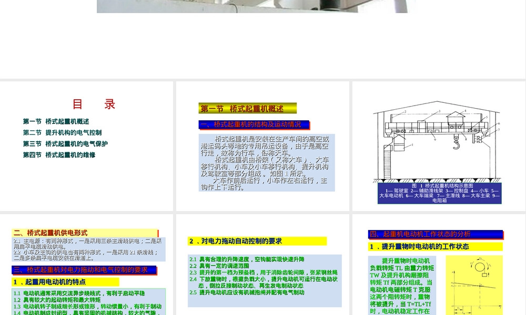Click the paragraph starting 提升重物时电动机
Image resolution: width=526 pixels, height=315 pixels.
tap(402, 286)
